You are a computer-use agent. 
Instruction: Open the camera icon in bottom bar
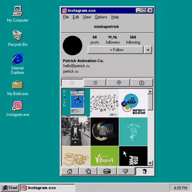click(x=107, y=171)
